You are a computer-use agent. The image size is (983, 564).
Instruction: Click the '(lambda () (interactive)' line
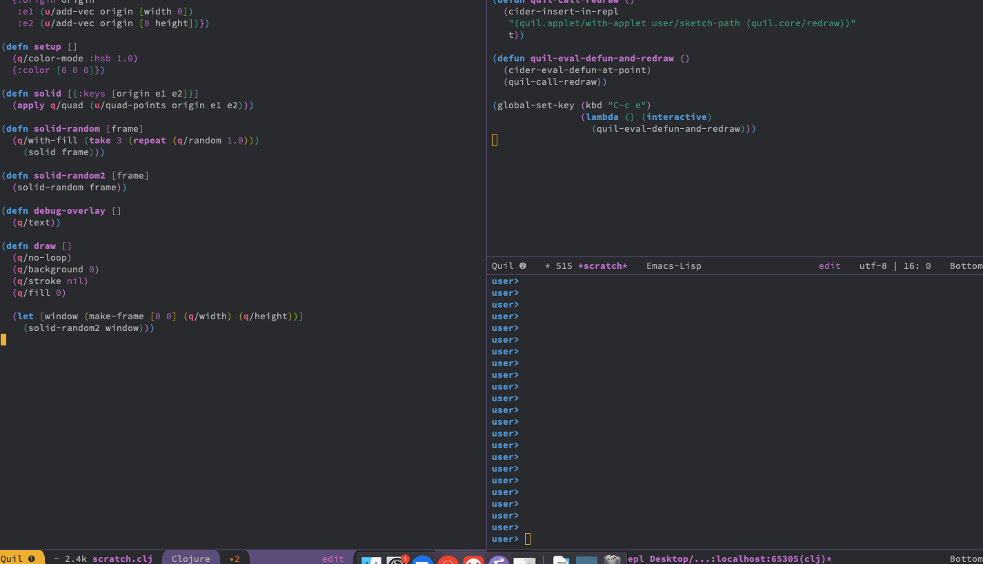point(646,117)
